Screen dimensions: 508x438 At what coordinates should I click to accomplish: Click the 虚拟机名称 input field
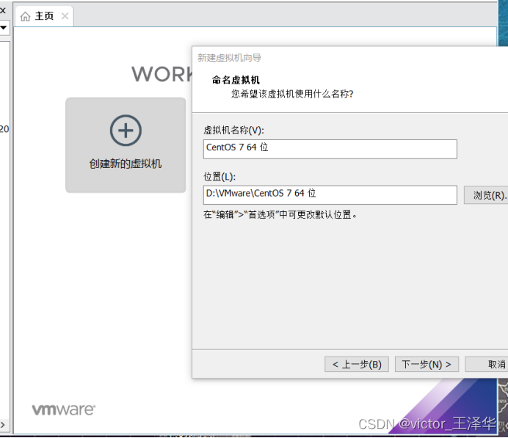tap(330, 149)
